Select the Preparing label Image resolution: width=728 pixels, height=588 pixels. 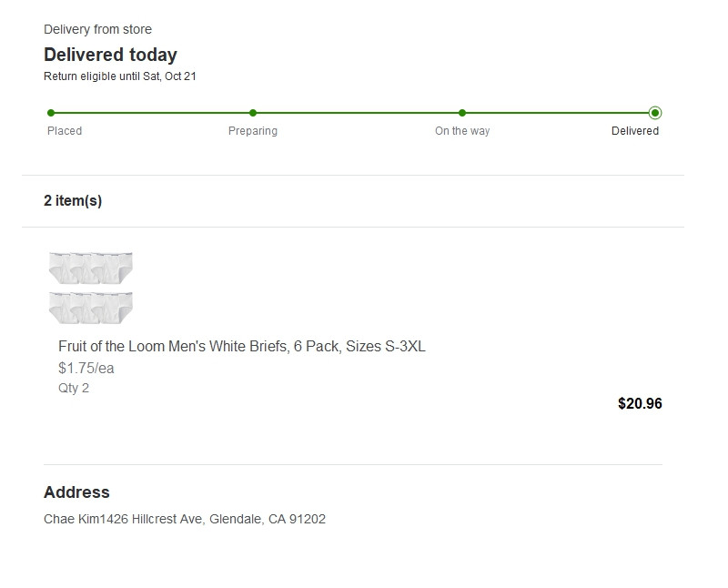click(253, 131)
